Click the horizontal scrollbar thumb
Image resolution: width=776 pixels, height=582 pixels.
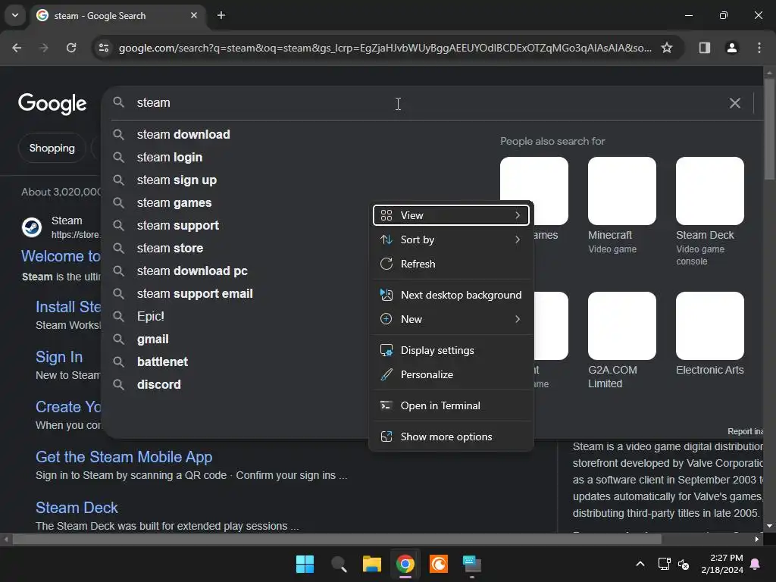(x=336, y=539)
